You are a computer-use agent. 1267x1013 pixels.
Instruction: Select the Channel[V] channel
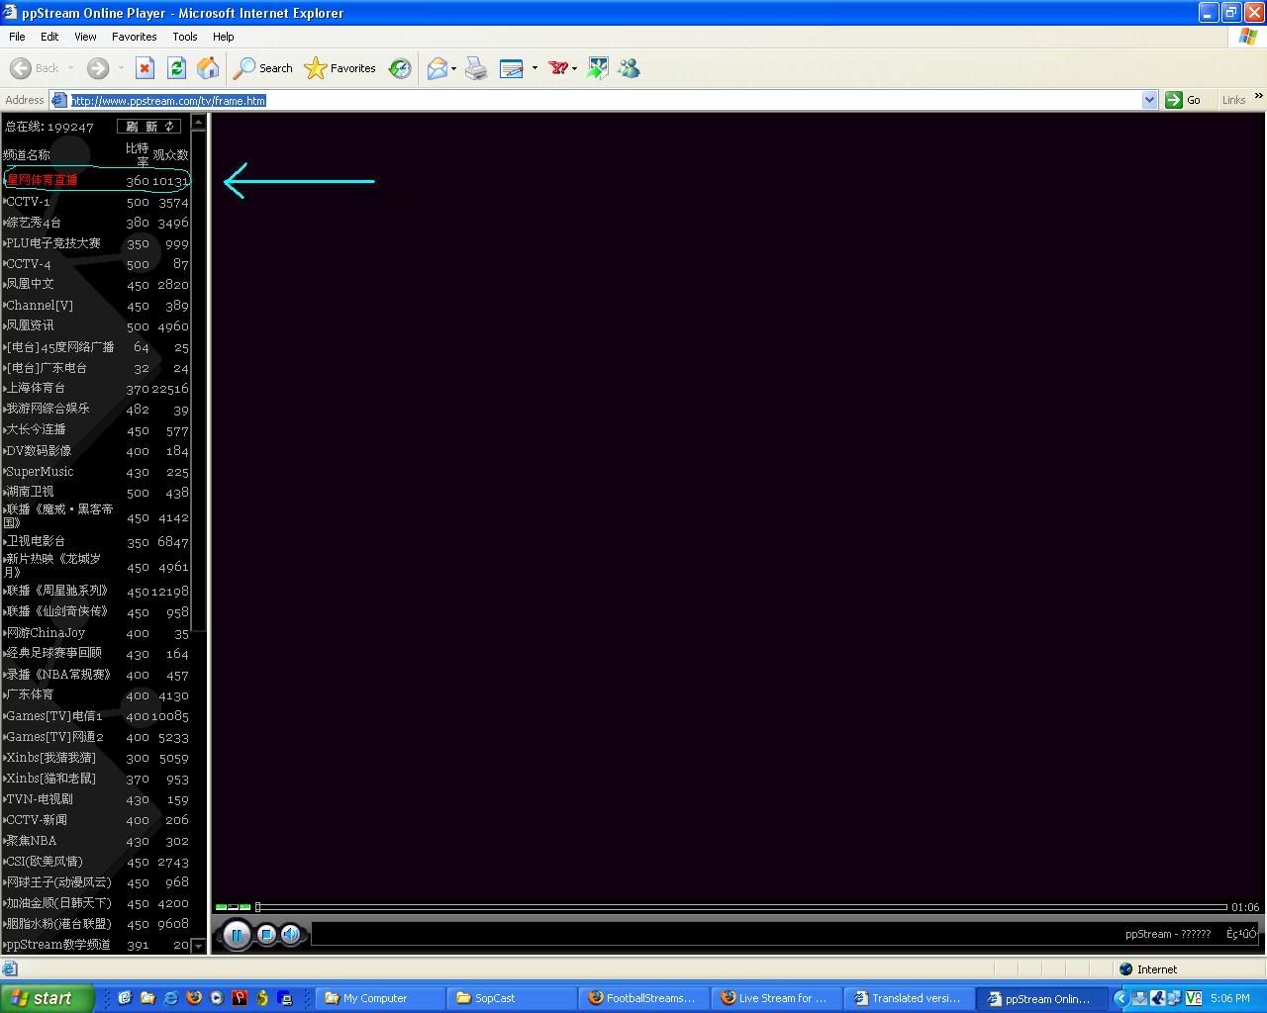click(40, 306)
